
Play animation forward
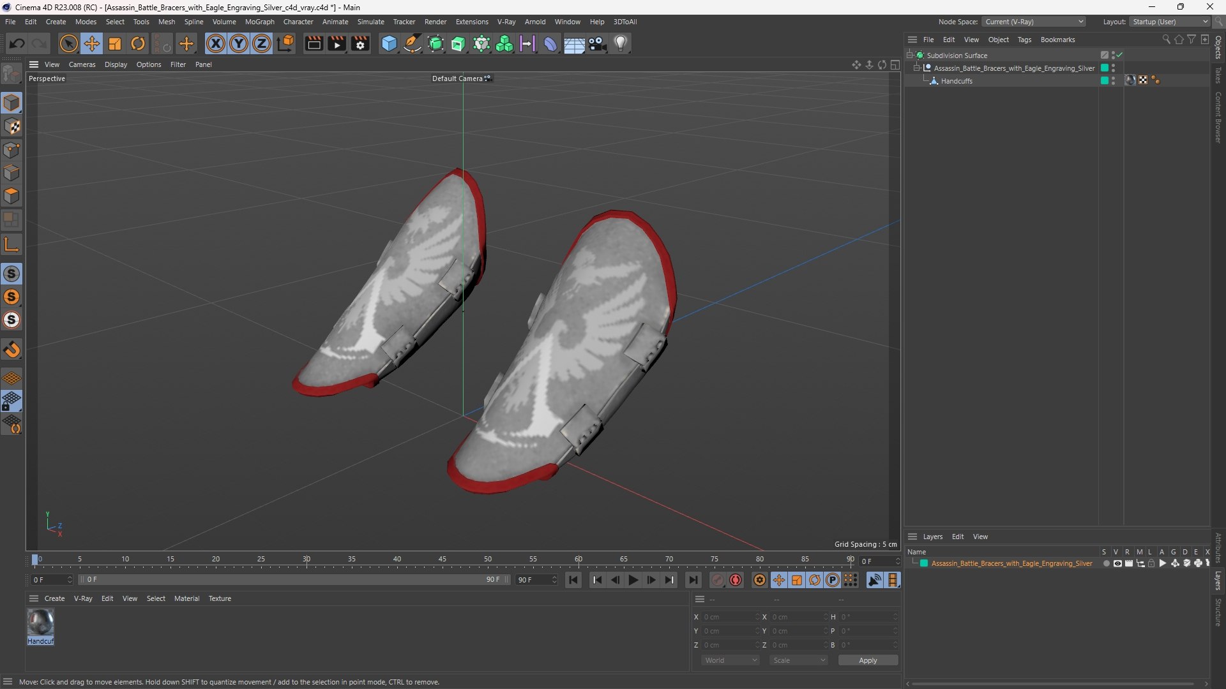(x=633, y=580)
